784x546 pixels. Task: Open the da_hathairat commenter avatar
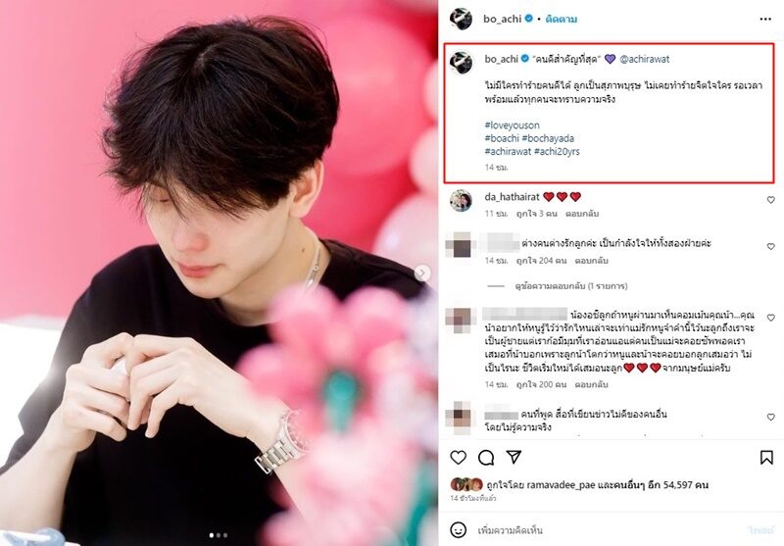pyautogui.click(x=461, y=201)
